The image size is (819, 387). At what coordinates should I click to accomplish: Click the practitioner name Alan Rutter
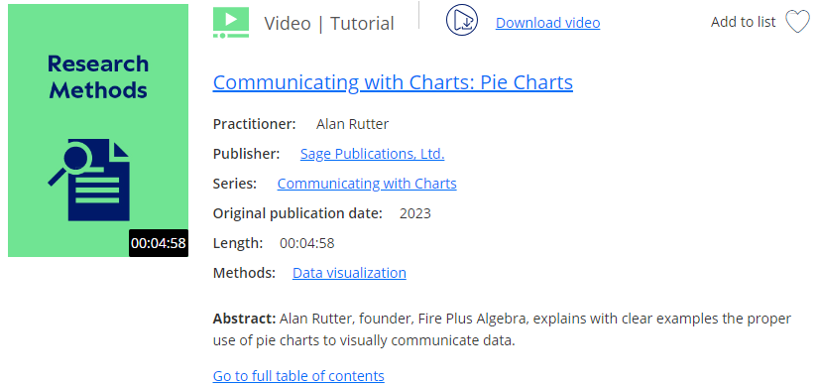click(353, 124)
